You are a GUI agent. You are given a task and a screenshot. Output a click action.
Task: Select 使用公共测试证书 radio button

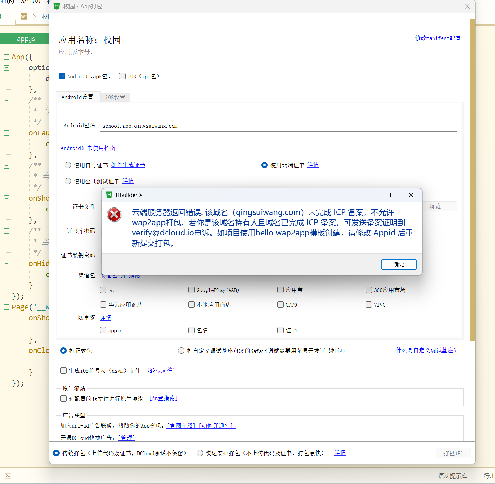[68, 181]
